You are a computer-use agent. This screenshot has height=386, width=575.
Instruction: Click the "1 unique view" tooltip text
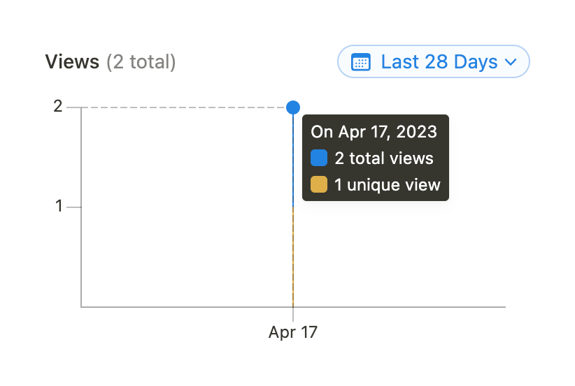[x=388, y=185]
